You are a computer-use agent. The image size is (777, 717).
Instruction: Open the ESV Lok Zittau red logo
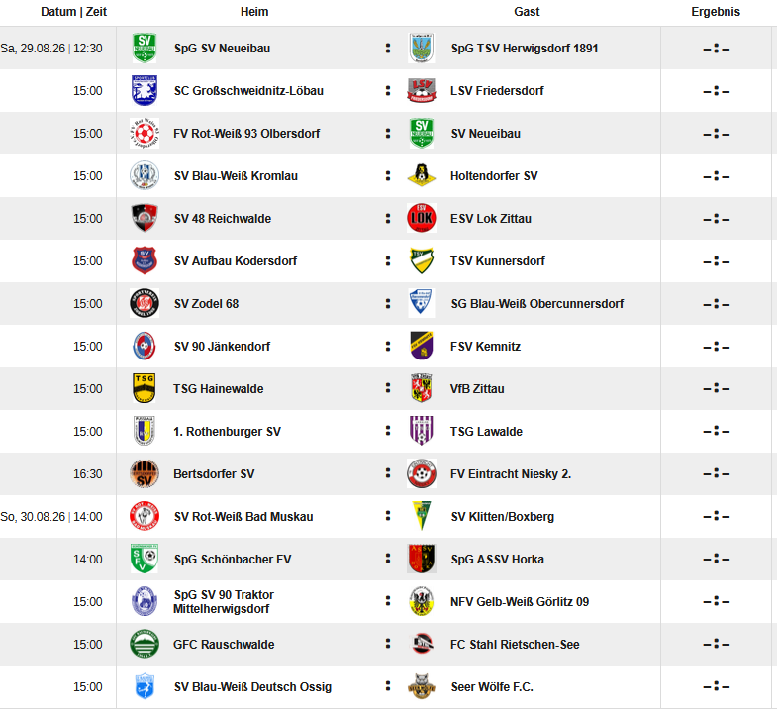422,218
